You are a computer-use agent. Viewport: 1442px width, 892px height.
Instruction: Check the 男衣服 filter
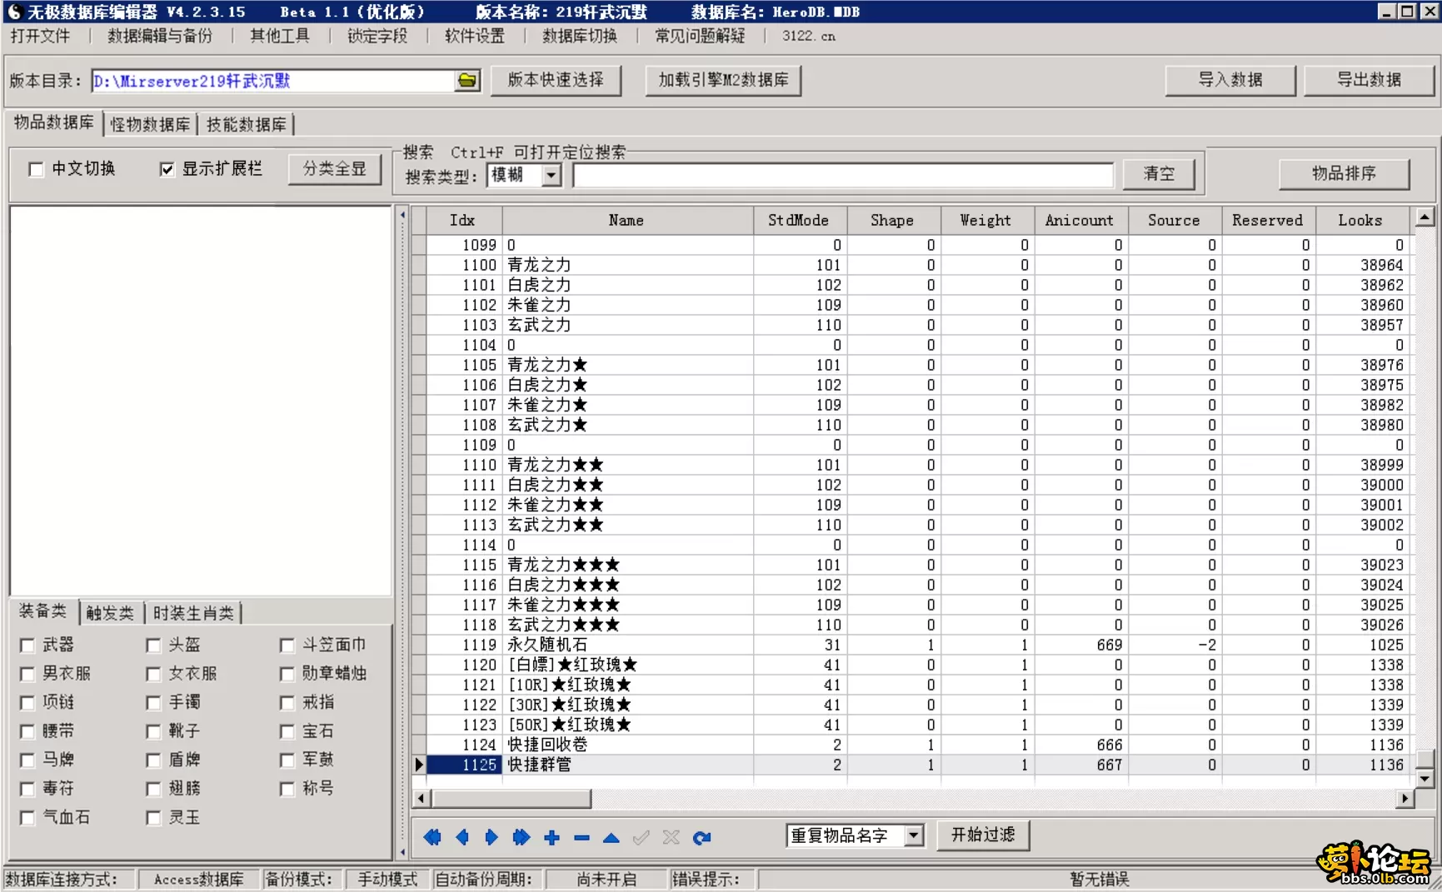click(x=27, y=674)
